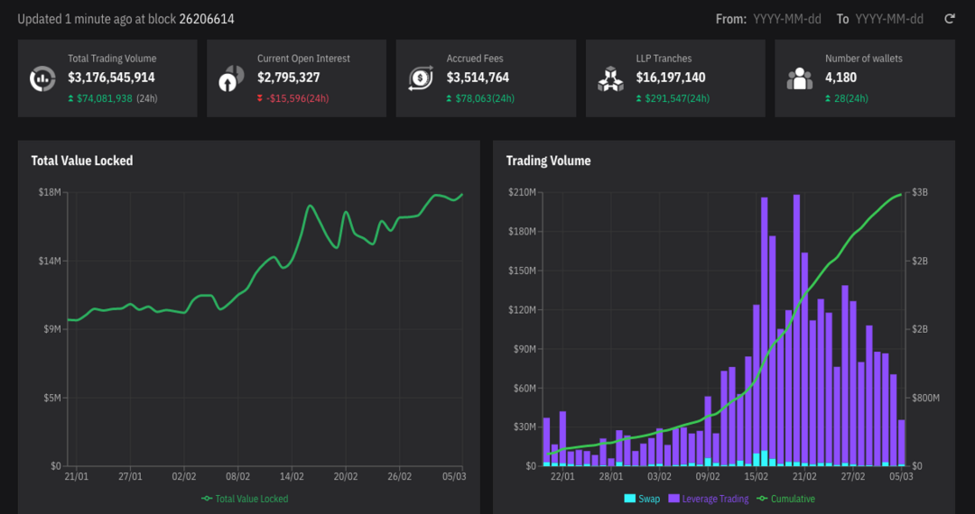Viewport: 975px width, 514px height.
Task: Click block number 26206614
Action: tap(207, 19)
